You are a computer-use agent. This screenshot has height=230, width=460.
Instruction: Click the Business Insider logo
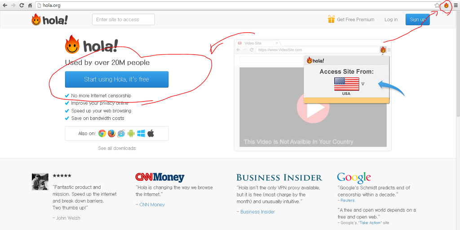[x=279, y=177]
